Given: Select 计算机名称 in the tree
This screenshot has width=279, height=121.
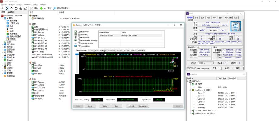Looking at the screenshot, I should pos(15,23).
